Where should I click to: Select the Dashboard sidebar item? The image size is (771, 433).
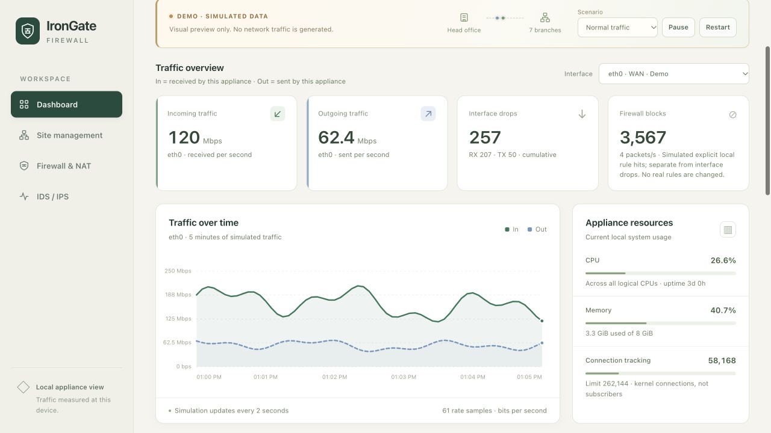click(x=66, y=105)
